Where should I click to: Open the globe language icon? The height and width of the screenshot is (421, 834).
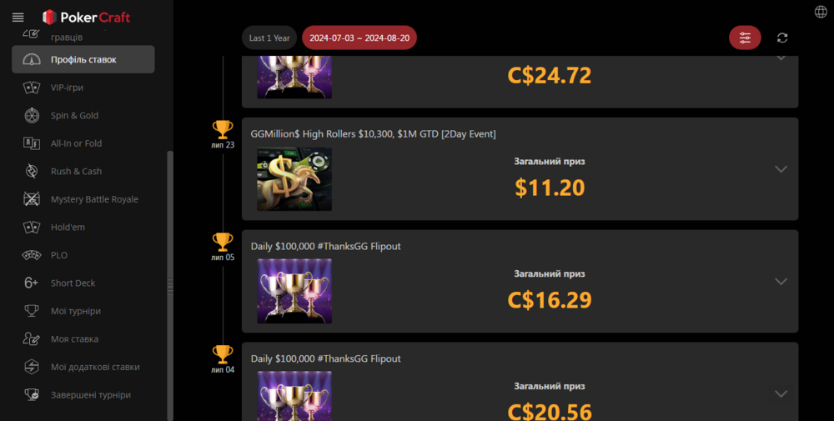coord(821,12)
